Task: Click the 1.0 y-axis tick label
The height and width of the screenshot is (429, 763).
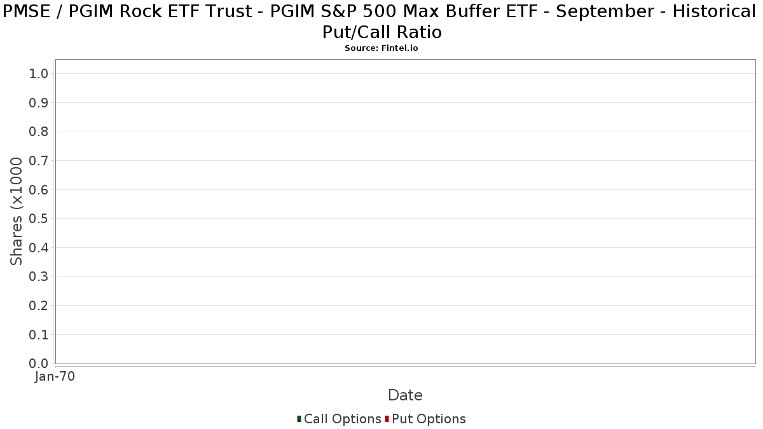Action: [x=39, y=74]
